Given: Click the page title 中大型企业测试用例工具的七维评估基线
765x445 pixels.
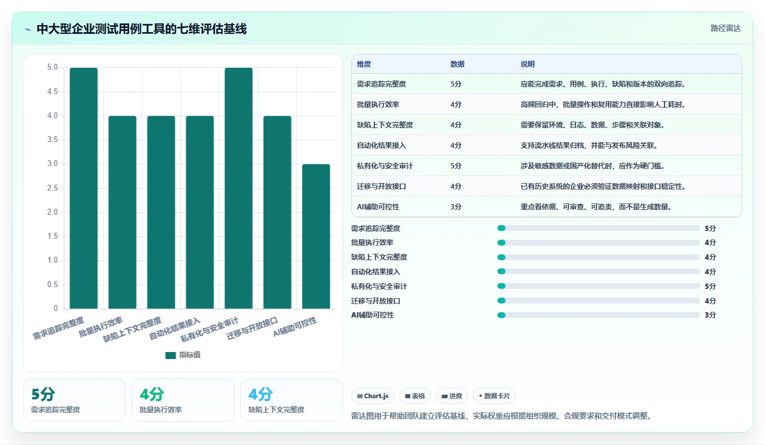Looking at the screenshot, I should click(141, 29).
